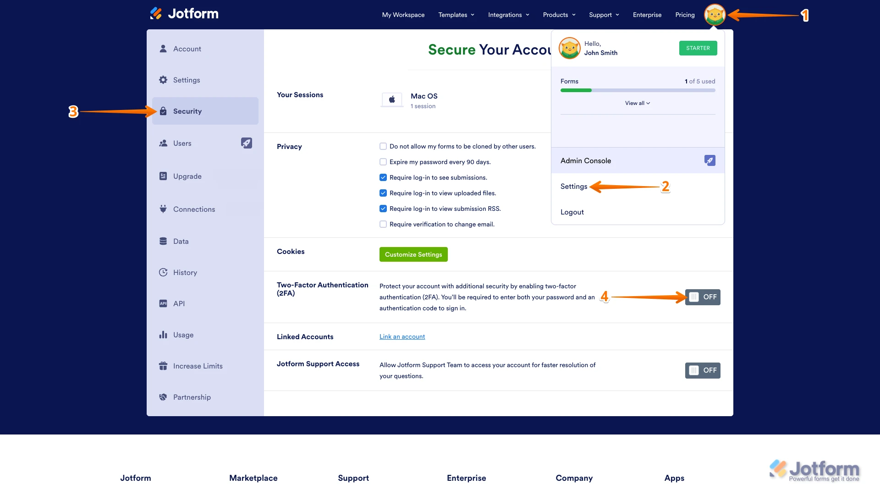Click the Upgrade icon in sidebar

pos(163,176)
